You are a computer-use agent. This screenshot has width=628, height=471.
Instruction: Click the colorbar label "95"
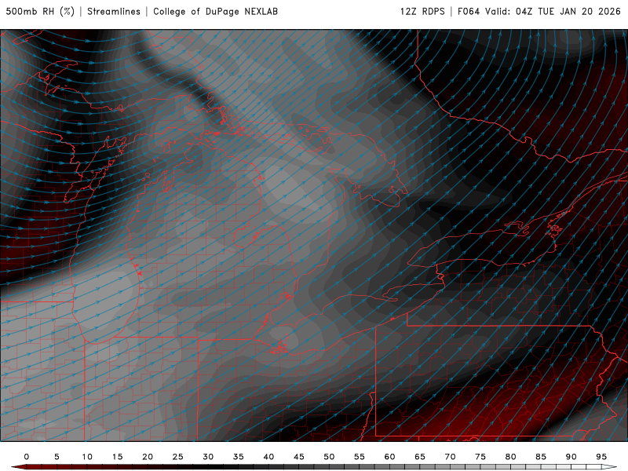pos(601,457)
